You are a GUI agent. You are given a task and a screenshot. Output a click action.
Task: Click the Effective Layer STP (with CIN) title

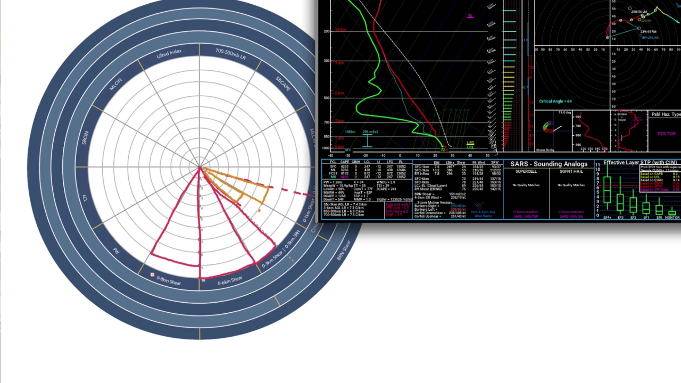(x=641, y=162)
